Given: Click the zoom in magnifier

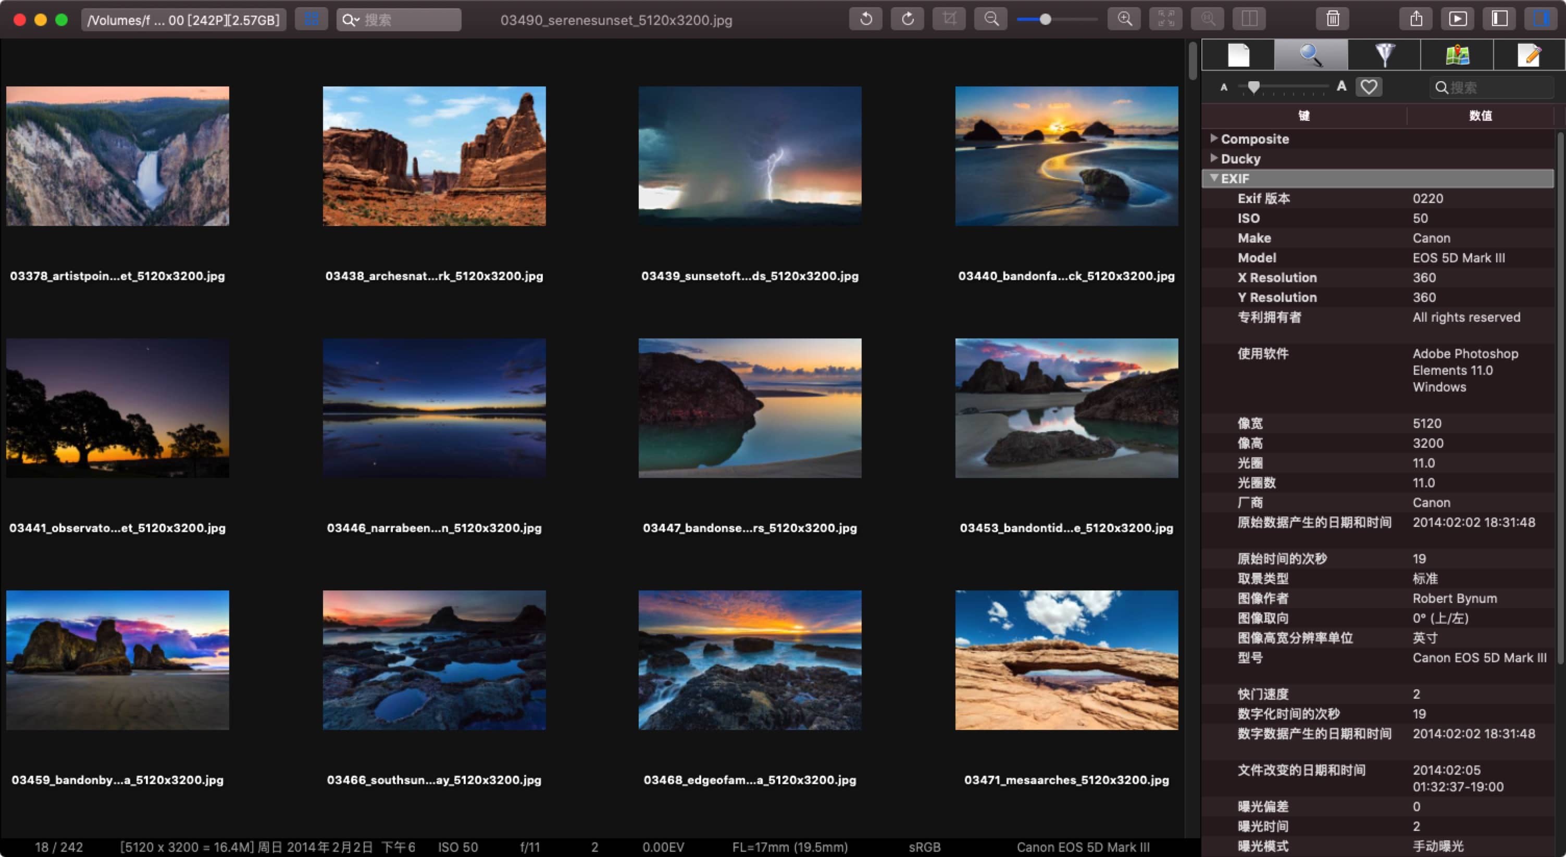Looking at the screenshot, I should coord(1125,19).
